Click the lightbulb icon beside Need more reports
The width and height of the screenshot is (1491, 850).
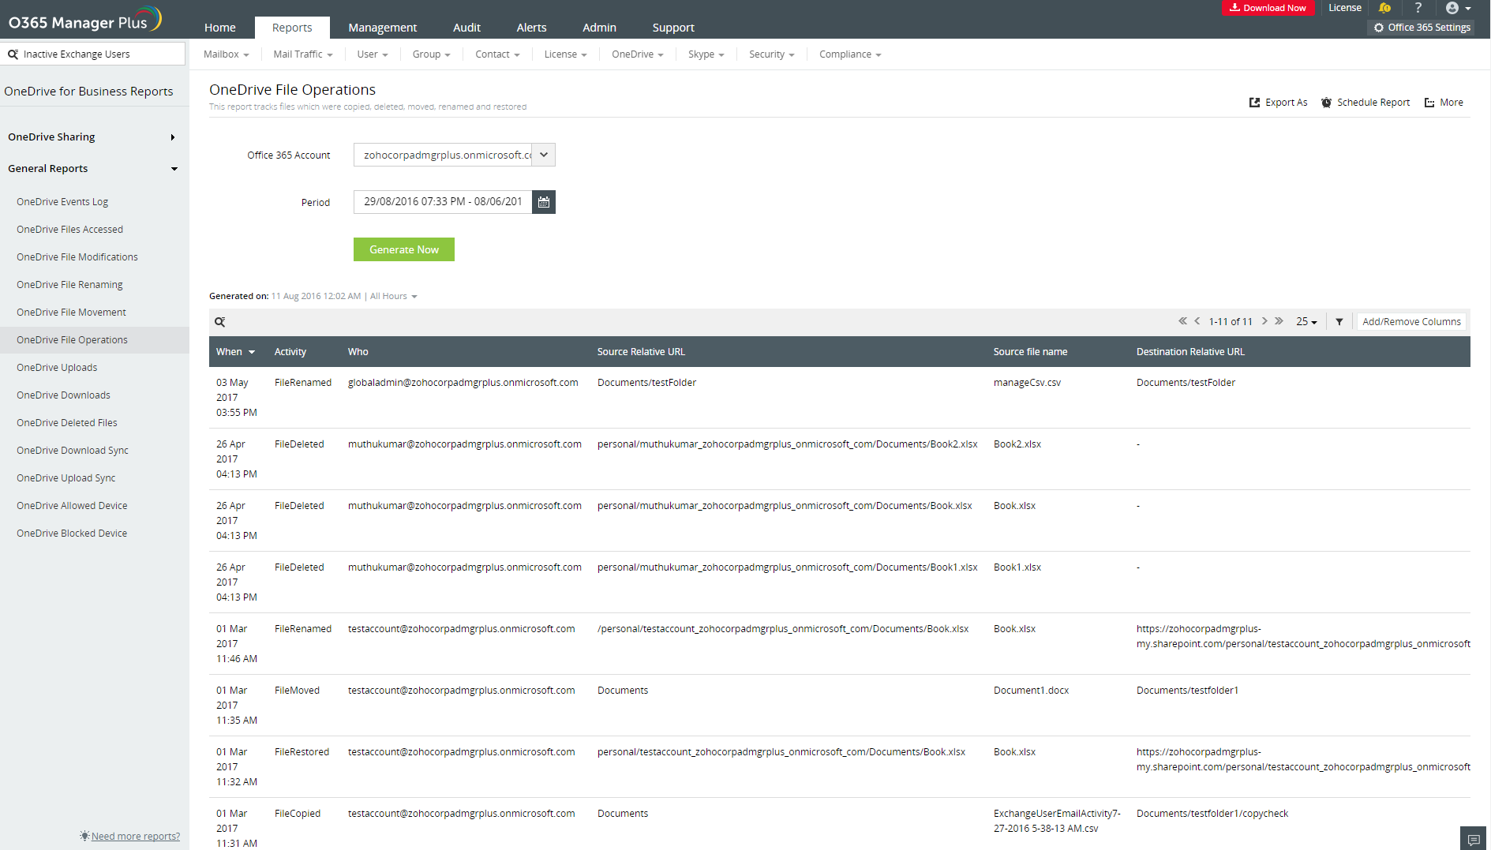pos(84,836)
